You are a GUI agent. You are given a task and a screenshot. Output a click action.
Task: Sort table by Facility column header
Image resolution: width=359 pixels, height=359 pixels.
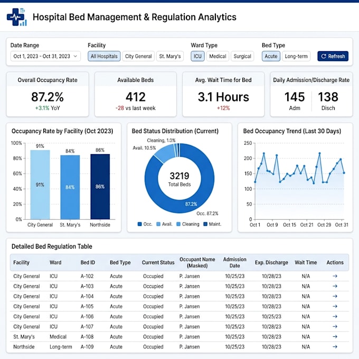point(21,262)
